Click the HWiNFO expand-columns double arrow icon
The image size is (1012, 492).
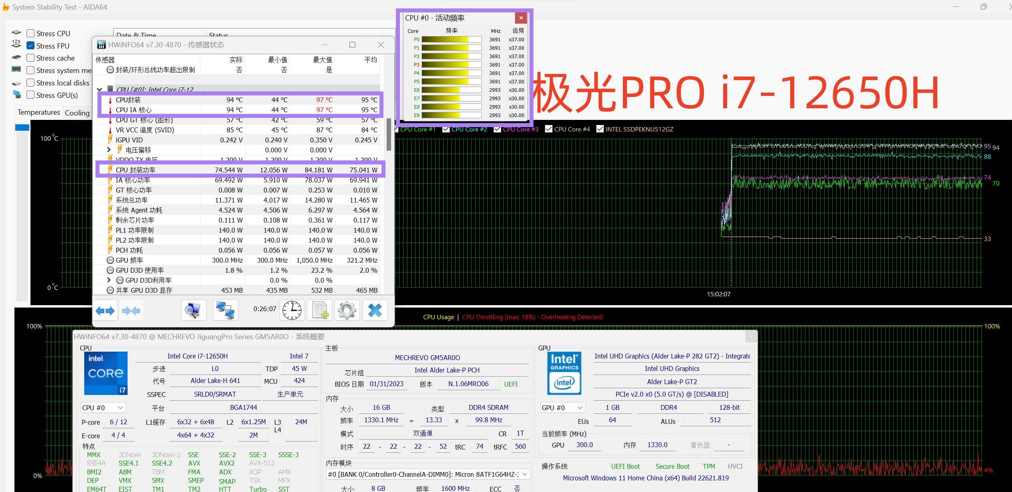[x=105, y=311]
